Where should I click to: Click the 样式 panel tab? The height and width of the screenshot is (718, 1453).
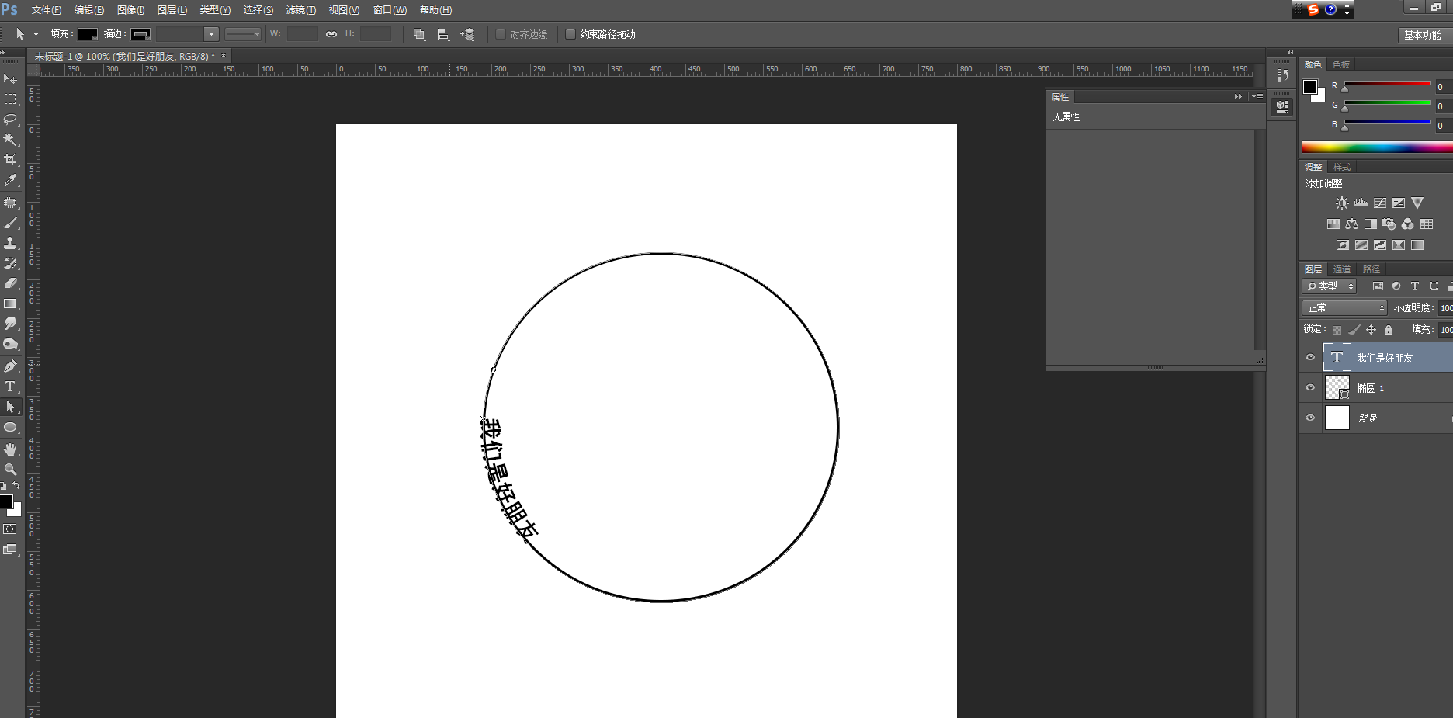[x=1342, y=167]
